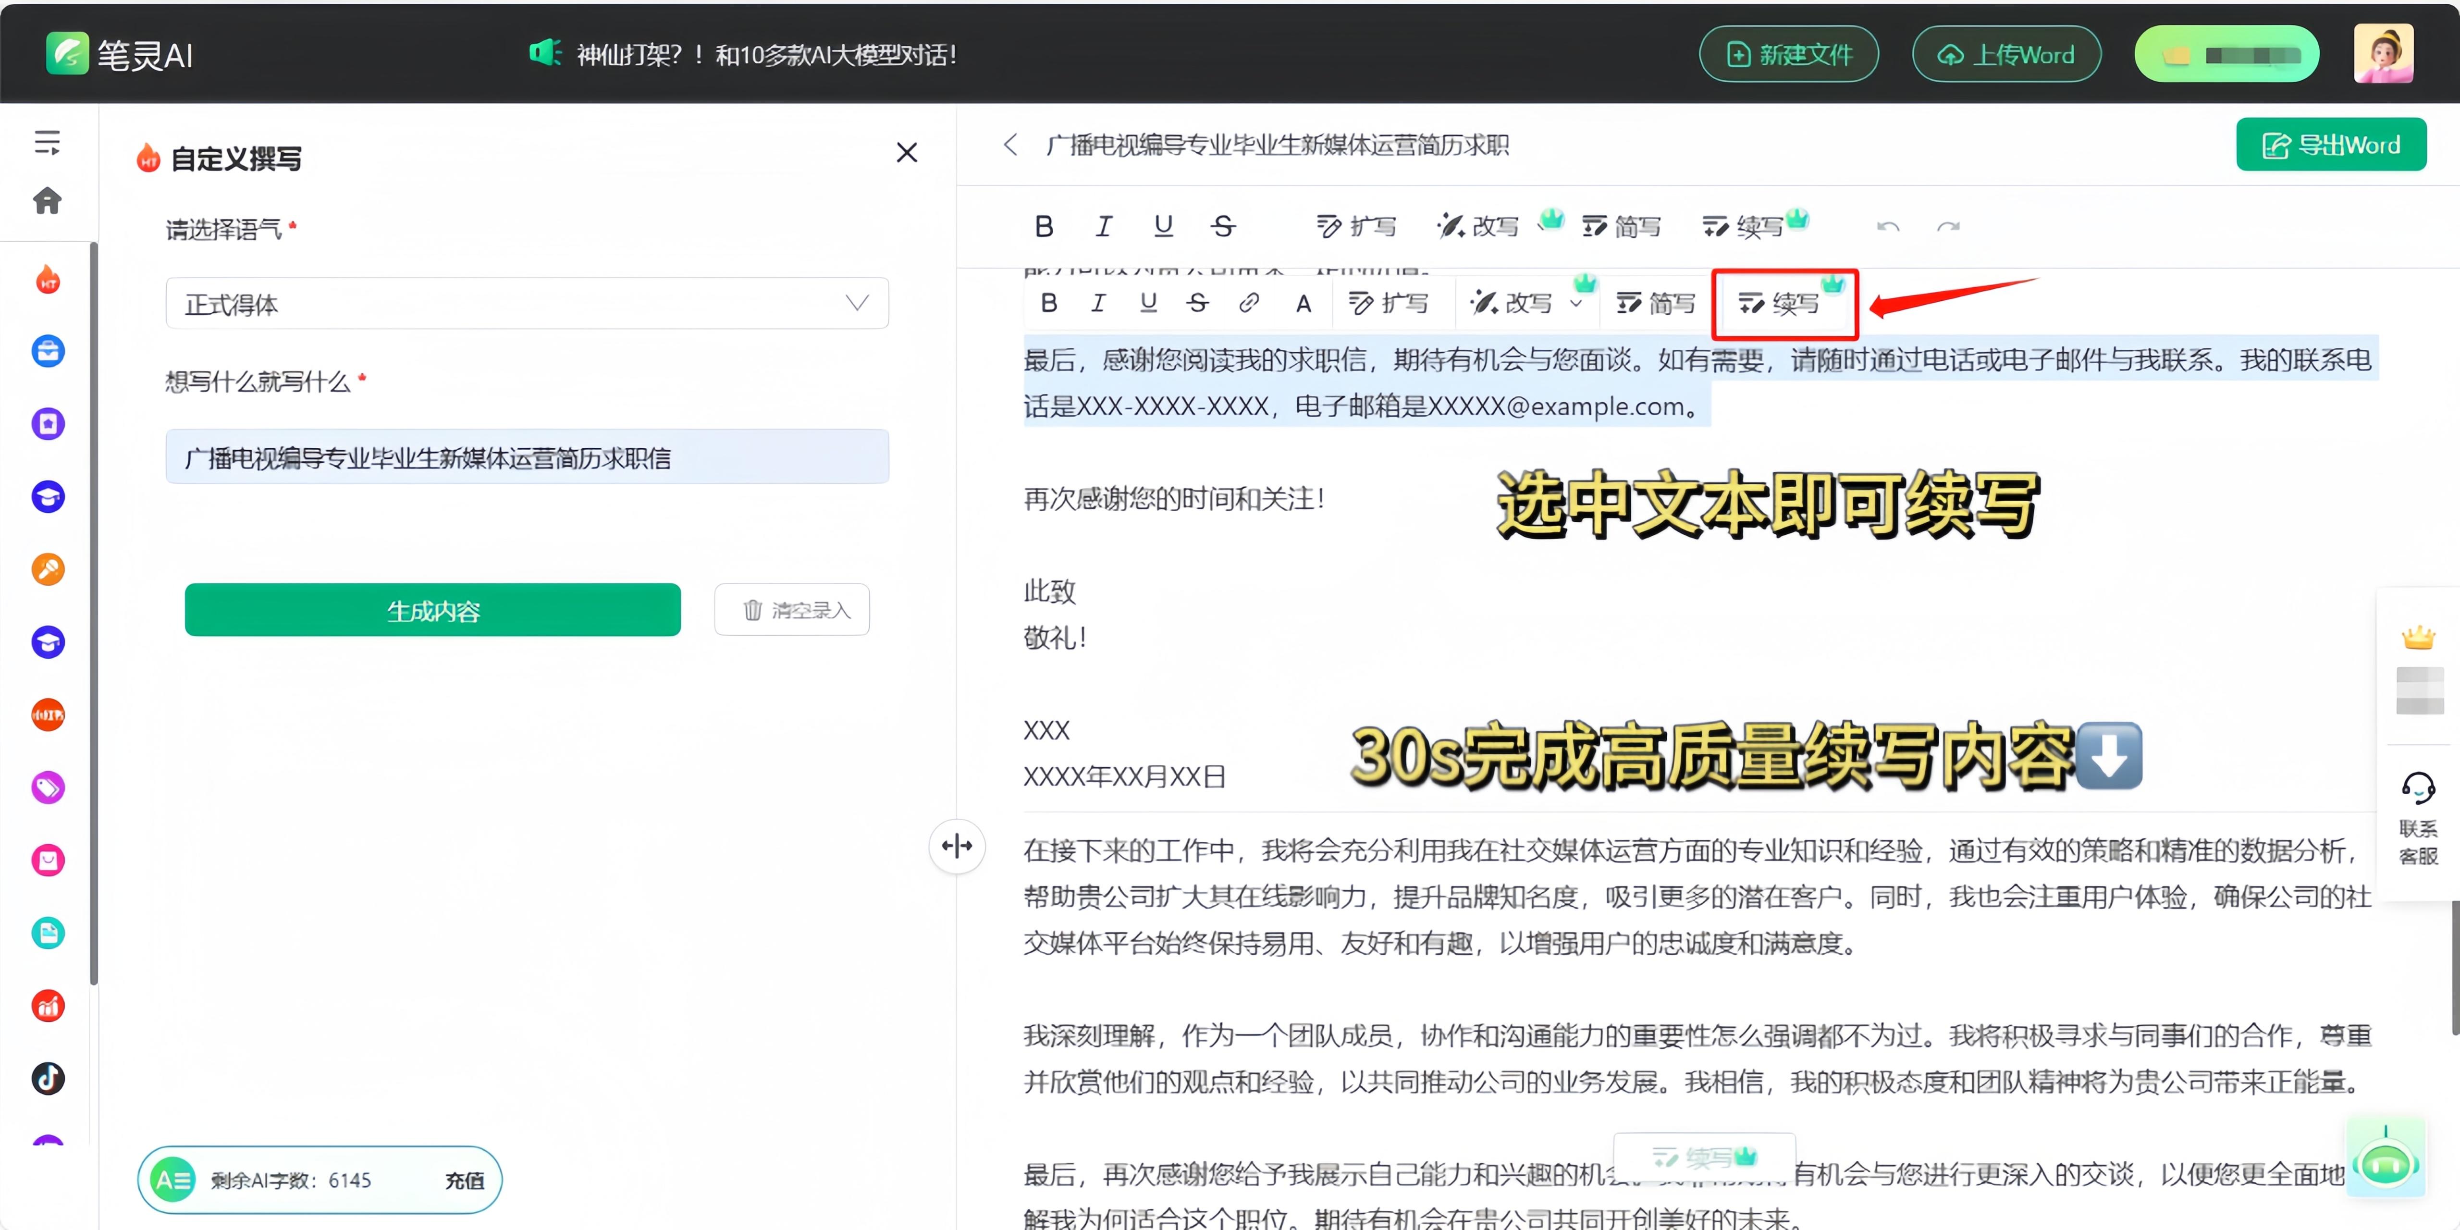Go back using the left chevron beside title

click(x=1010, y=144)
